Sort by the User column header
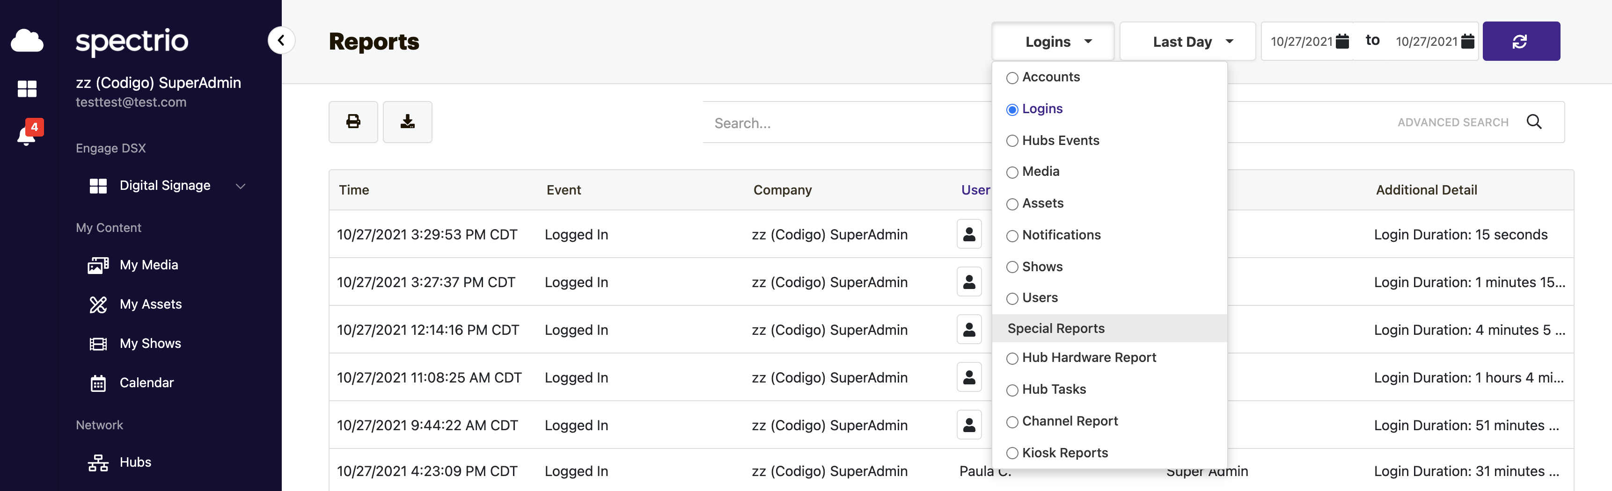The height and width of the screenshot is (491, 1612). click(x=975, y=190)
